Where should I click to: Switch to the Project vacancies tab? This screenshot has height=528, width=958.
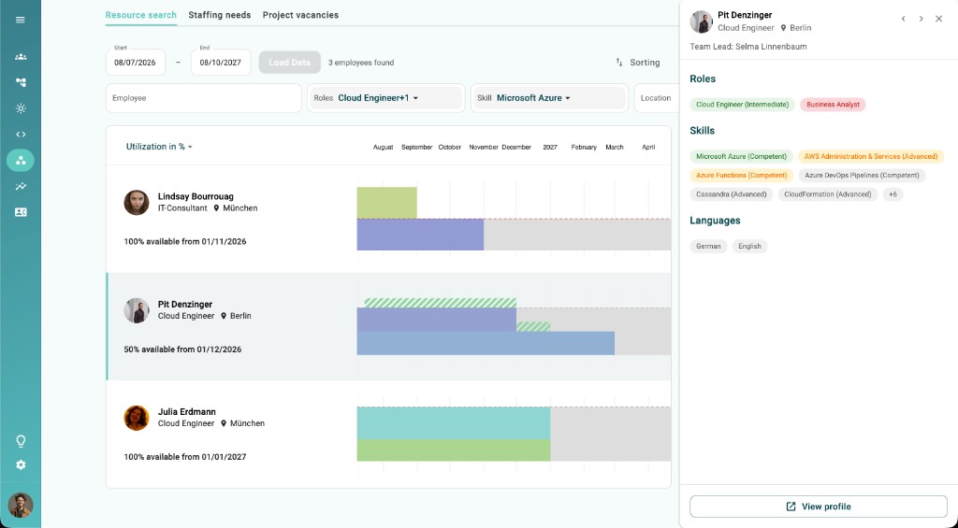click(300, 15)
